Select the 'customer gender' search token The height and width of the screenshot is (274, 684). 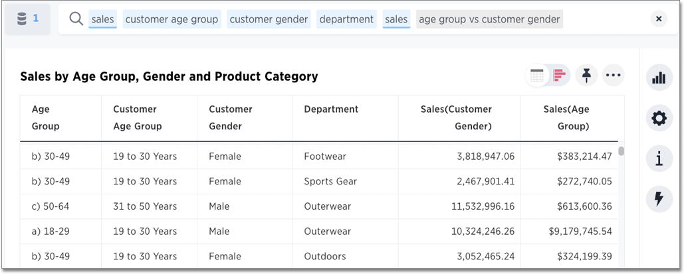(x=269, y=19)
